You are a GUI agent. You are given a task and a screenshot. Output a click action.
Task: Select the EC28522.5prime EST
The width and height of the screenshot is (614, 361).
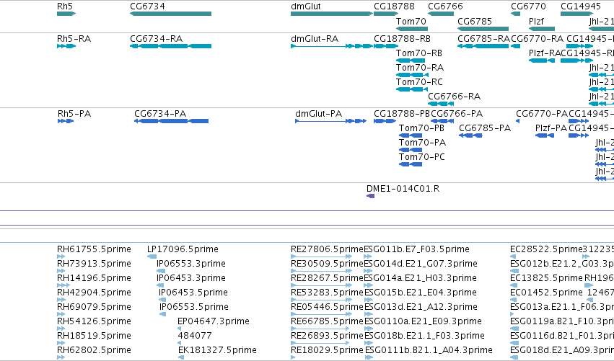pos(547,249)
